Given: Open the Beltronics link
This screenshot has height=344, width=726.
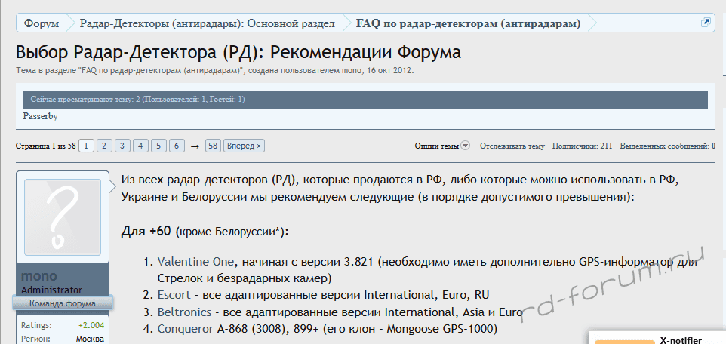Looking at the screenshot, I should tap(184, 312).
